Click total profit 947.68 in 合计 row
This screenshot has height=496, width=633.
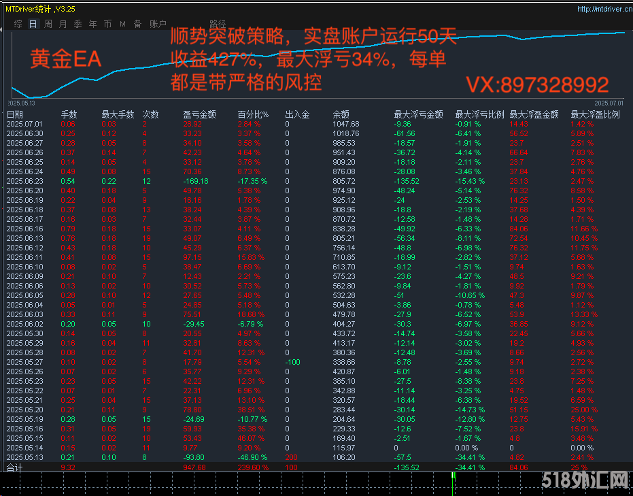[x=194, y=467]
